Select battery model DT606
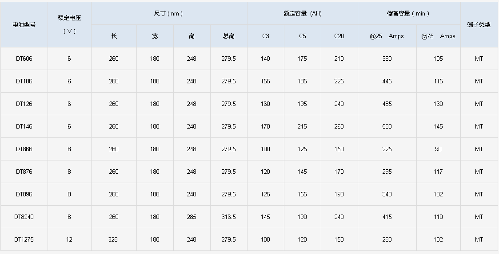 24,59
